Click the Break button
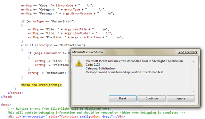Viewport: 205px width, 119px height. [123, 98]
